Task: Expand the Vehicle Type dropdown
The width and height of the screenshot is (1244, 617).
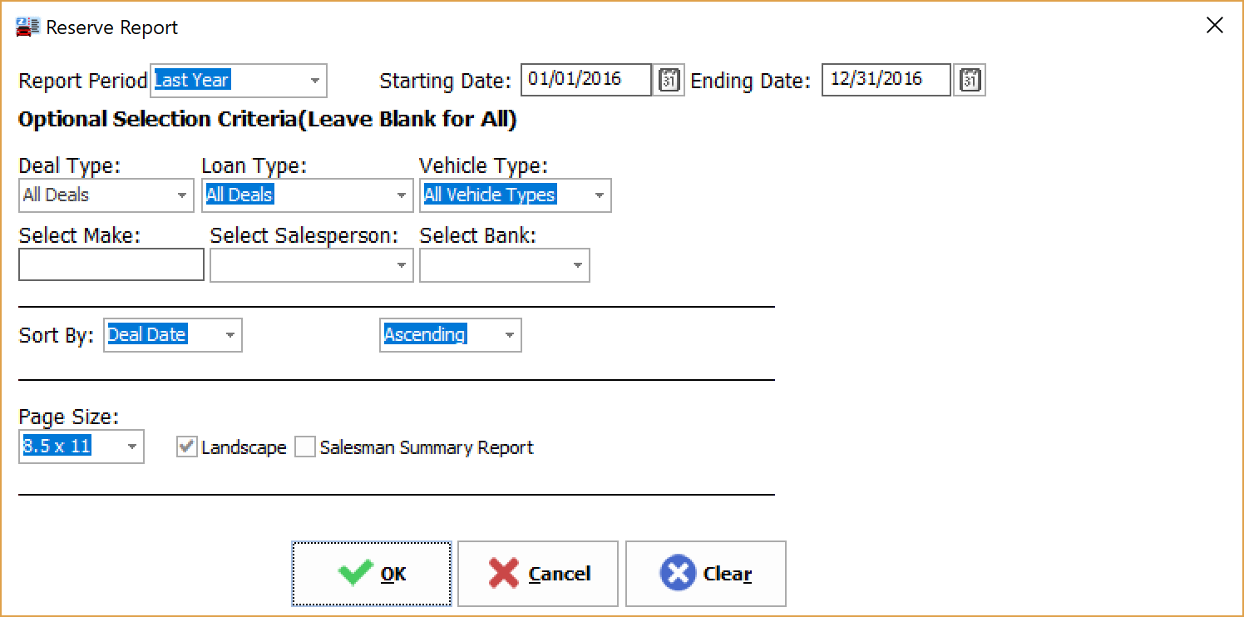Action: click(599, 195)
